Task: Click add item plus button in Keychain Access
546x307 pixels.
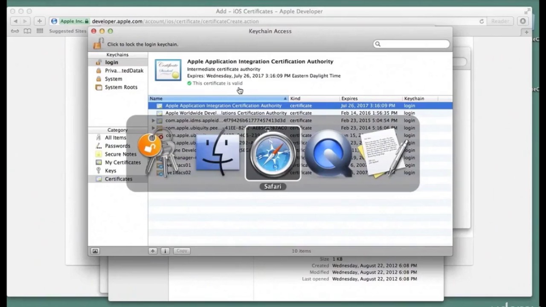Action: tap(153, 251)
